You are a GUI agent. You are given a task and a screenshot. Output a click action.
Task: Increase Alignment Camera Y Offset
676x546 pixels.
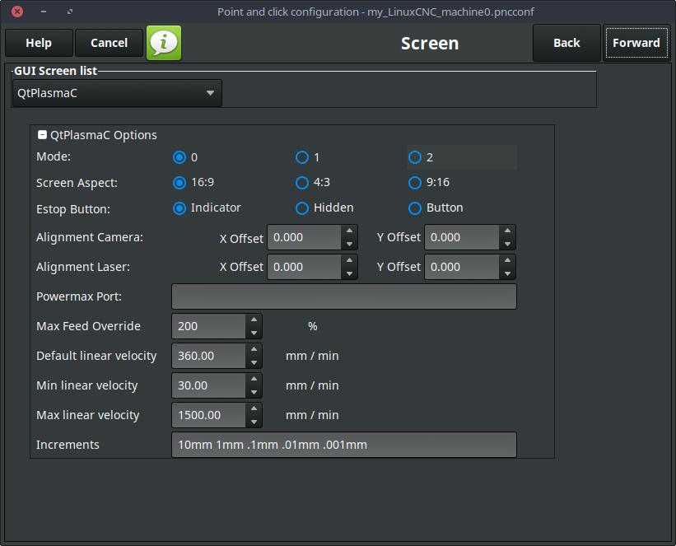pyautogui.click(x=507, y=231)
